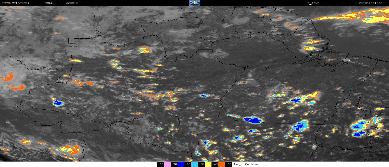Click the CPTEC logo in the header
389x167 pixels.
[194, 3]
